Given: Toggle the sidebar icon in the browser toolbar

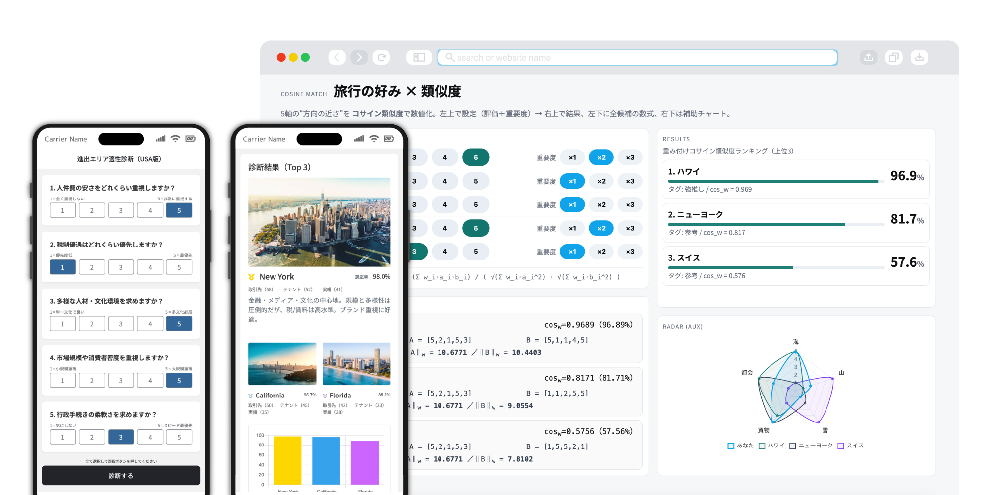Looking at the screenshot, I should point(419,57).
